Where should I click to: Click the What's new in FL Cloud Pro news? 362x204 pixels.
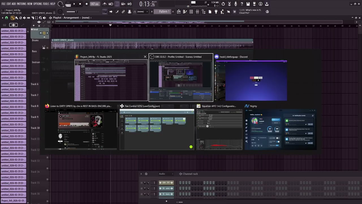[x=253, y=11]
